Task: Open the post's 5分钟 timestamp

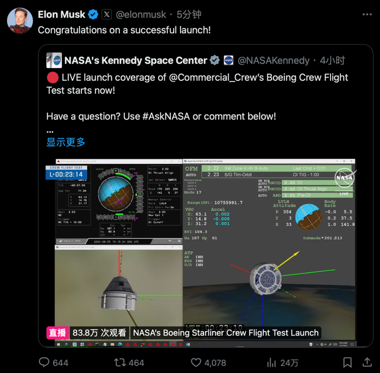Action: pos(189,15)
